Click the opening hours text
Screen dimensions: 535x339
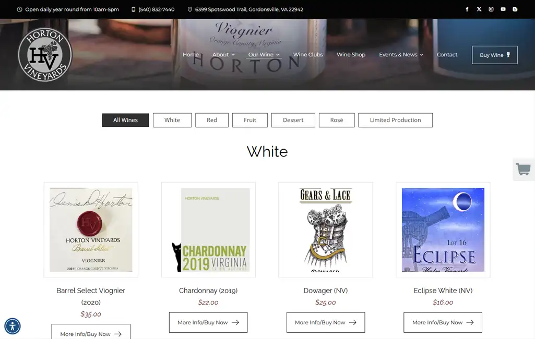(x=72, y=9)
